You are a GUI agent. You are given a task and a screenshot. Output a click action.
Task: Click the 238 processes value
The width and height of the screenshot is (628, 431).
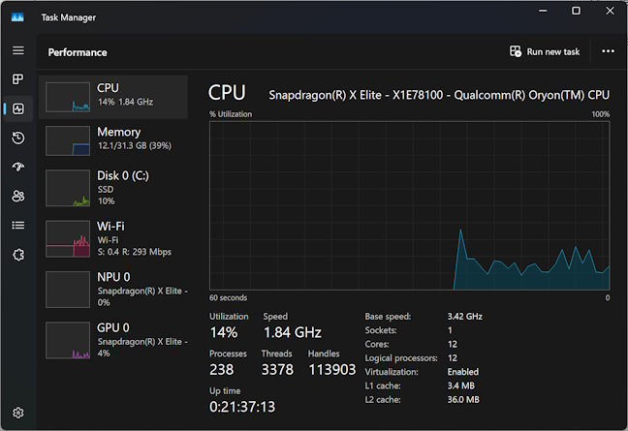[x=222, y=369]
